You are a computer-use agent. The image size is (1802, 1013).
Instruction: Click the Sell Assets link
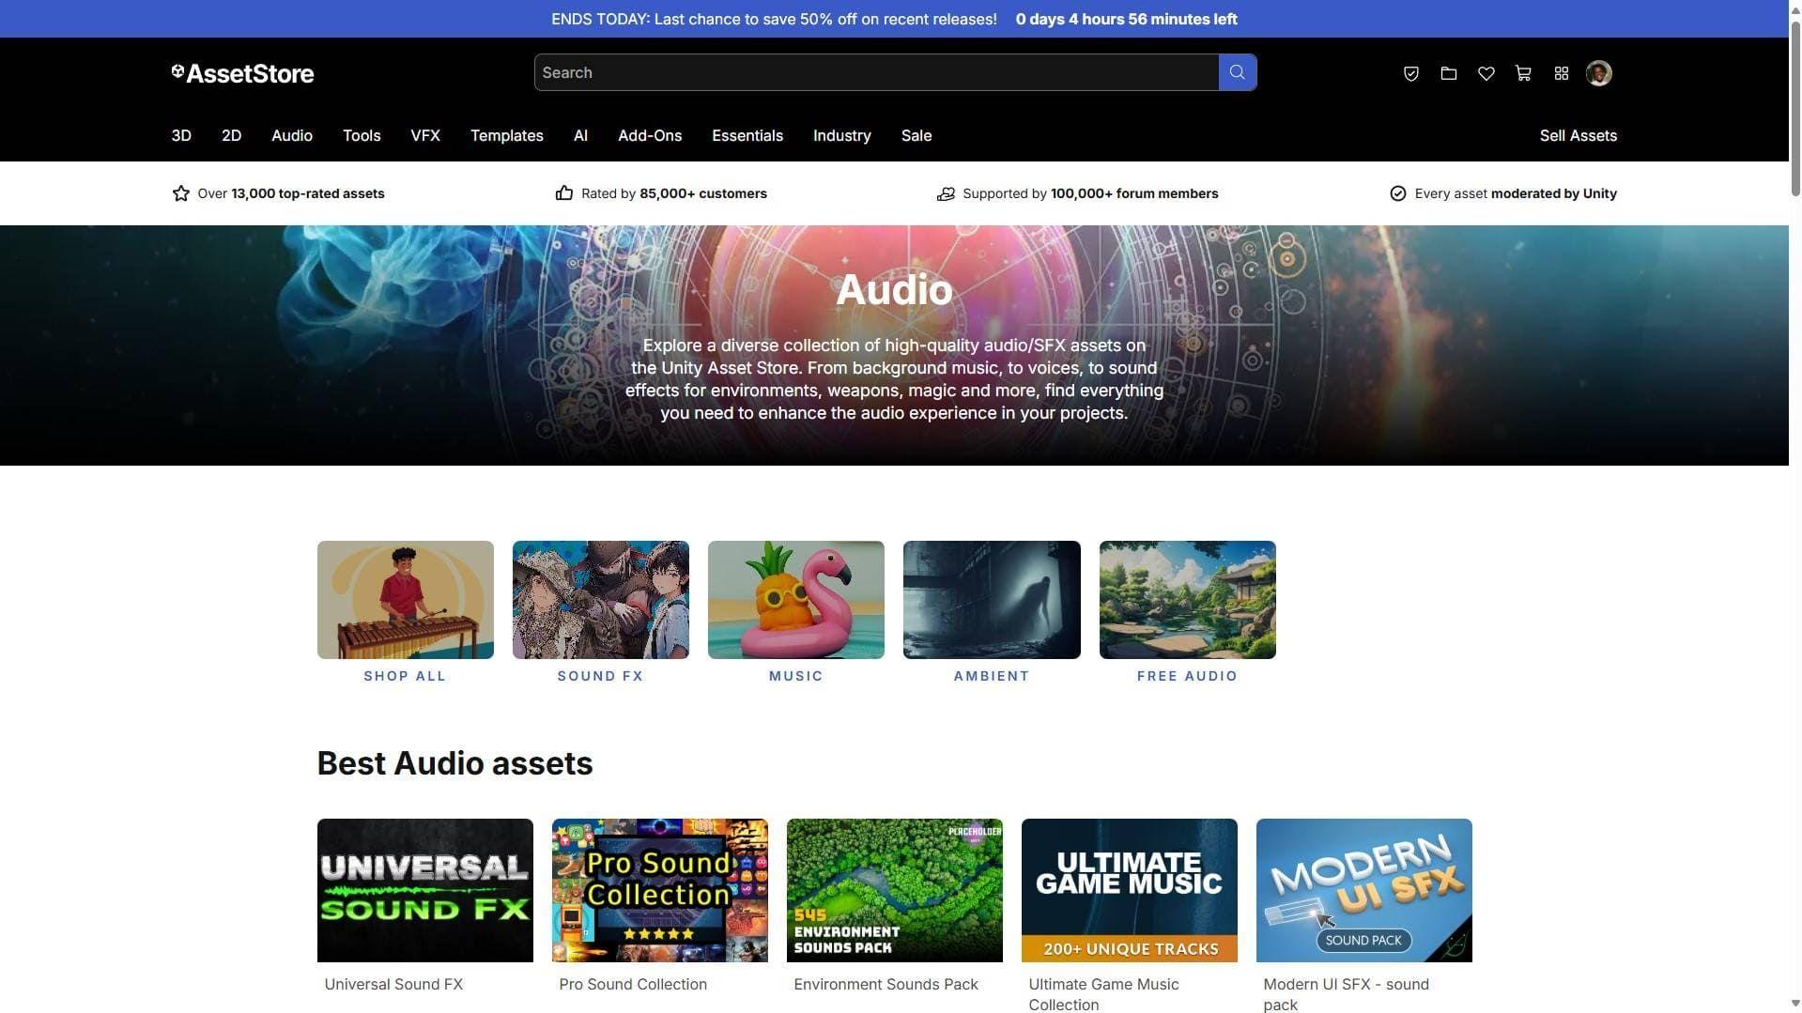1578,135
